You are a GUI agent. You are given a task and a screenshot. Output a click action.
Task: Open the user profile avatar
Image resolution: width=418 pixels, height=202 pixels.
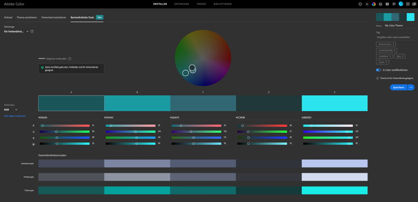401,4
